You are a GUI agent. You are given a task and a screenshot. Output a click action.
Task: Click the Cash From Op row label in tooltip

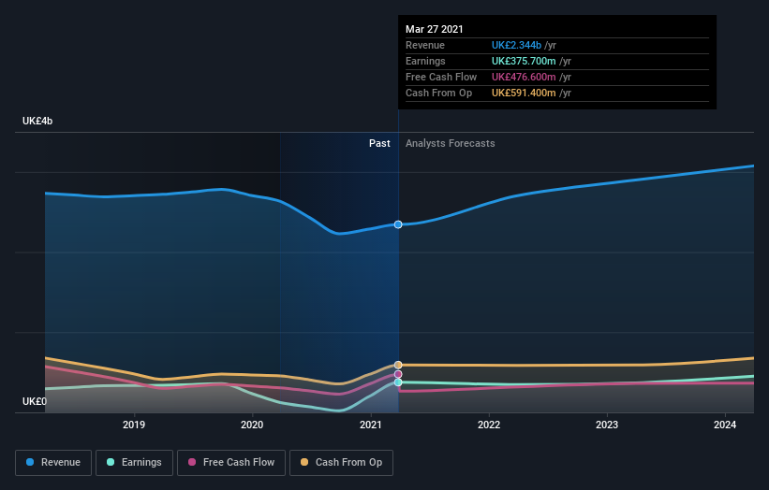439,93
